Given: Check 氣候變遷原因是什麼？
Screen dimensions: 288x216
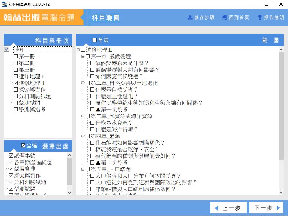Looking at the screenshot, I should [93, 63].
